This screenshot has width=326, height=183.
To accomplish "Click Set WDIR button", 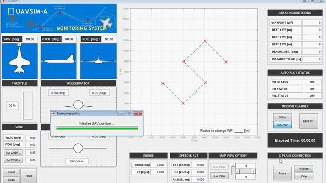I will click(x=13, y=160).
